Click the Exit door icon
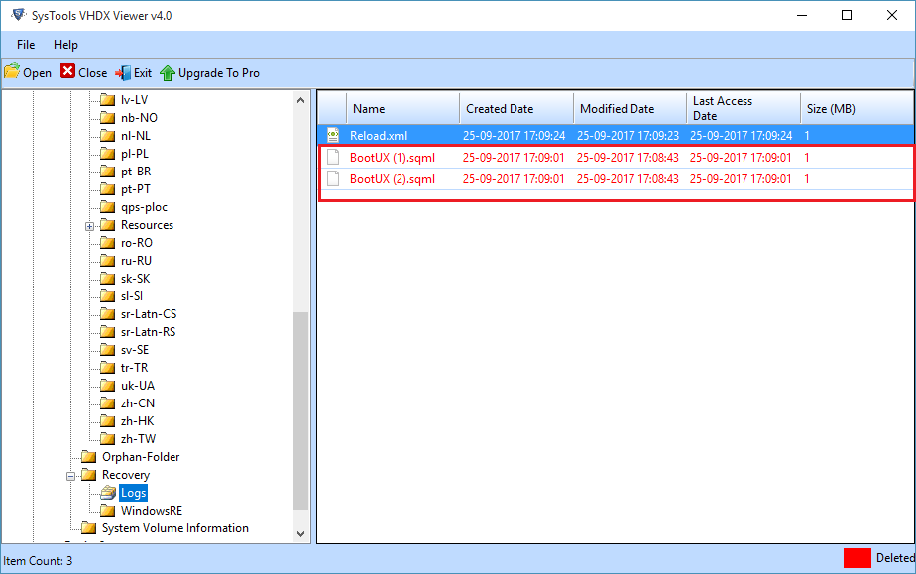The width and height of the screenshot is (916, 574). tap(123, 73)
